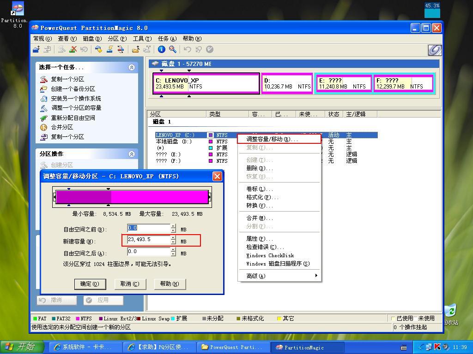Screen dimensions: 473x354
Task: Select D: 10,236.7 MB block in disk map
Action: (287, 83)
